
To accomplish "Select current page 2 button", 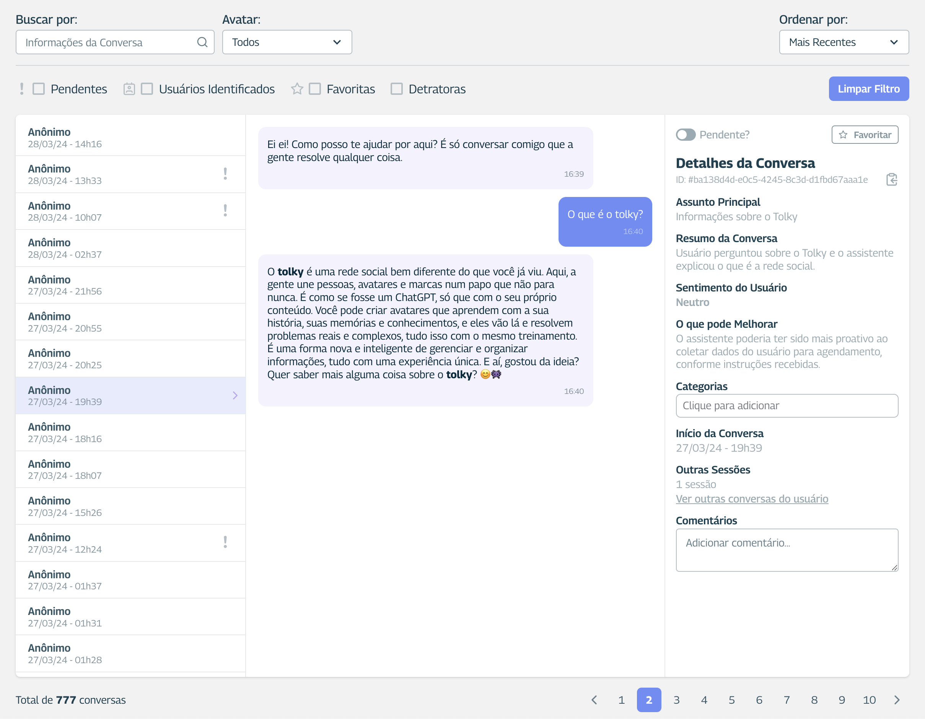I will pos(649,700).
